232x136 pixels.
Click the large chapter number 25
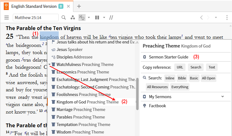coord(10,37)
